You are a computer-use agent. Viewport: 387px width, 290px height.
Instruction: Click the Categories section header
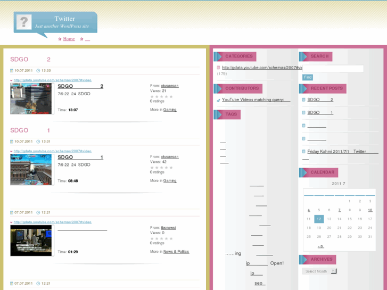[235, 56]
